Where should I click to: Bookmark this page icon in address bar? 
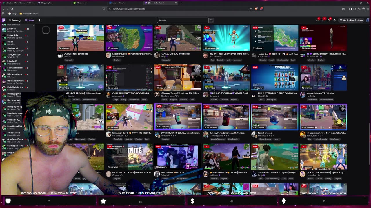point(104,9)
